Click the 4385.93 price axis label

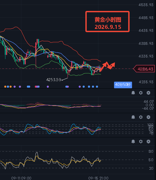[x=146, y=43]
